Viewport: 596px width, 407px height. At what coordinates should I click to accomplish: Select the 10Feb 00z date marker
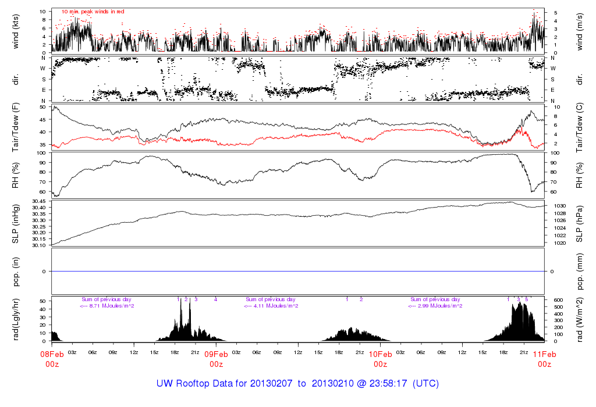(380, 358)
